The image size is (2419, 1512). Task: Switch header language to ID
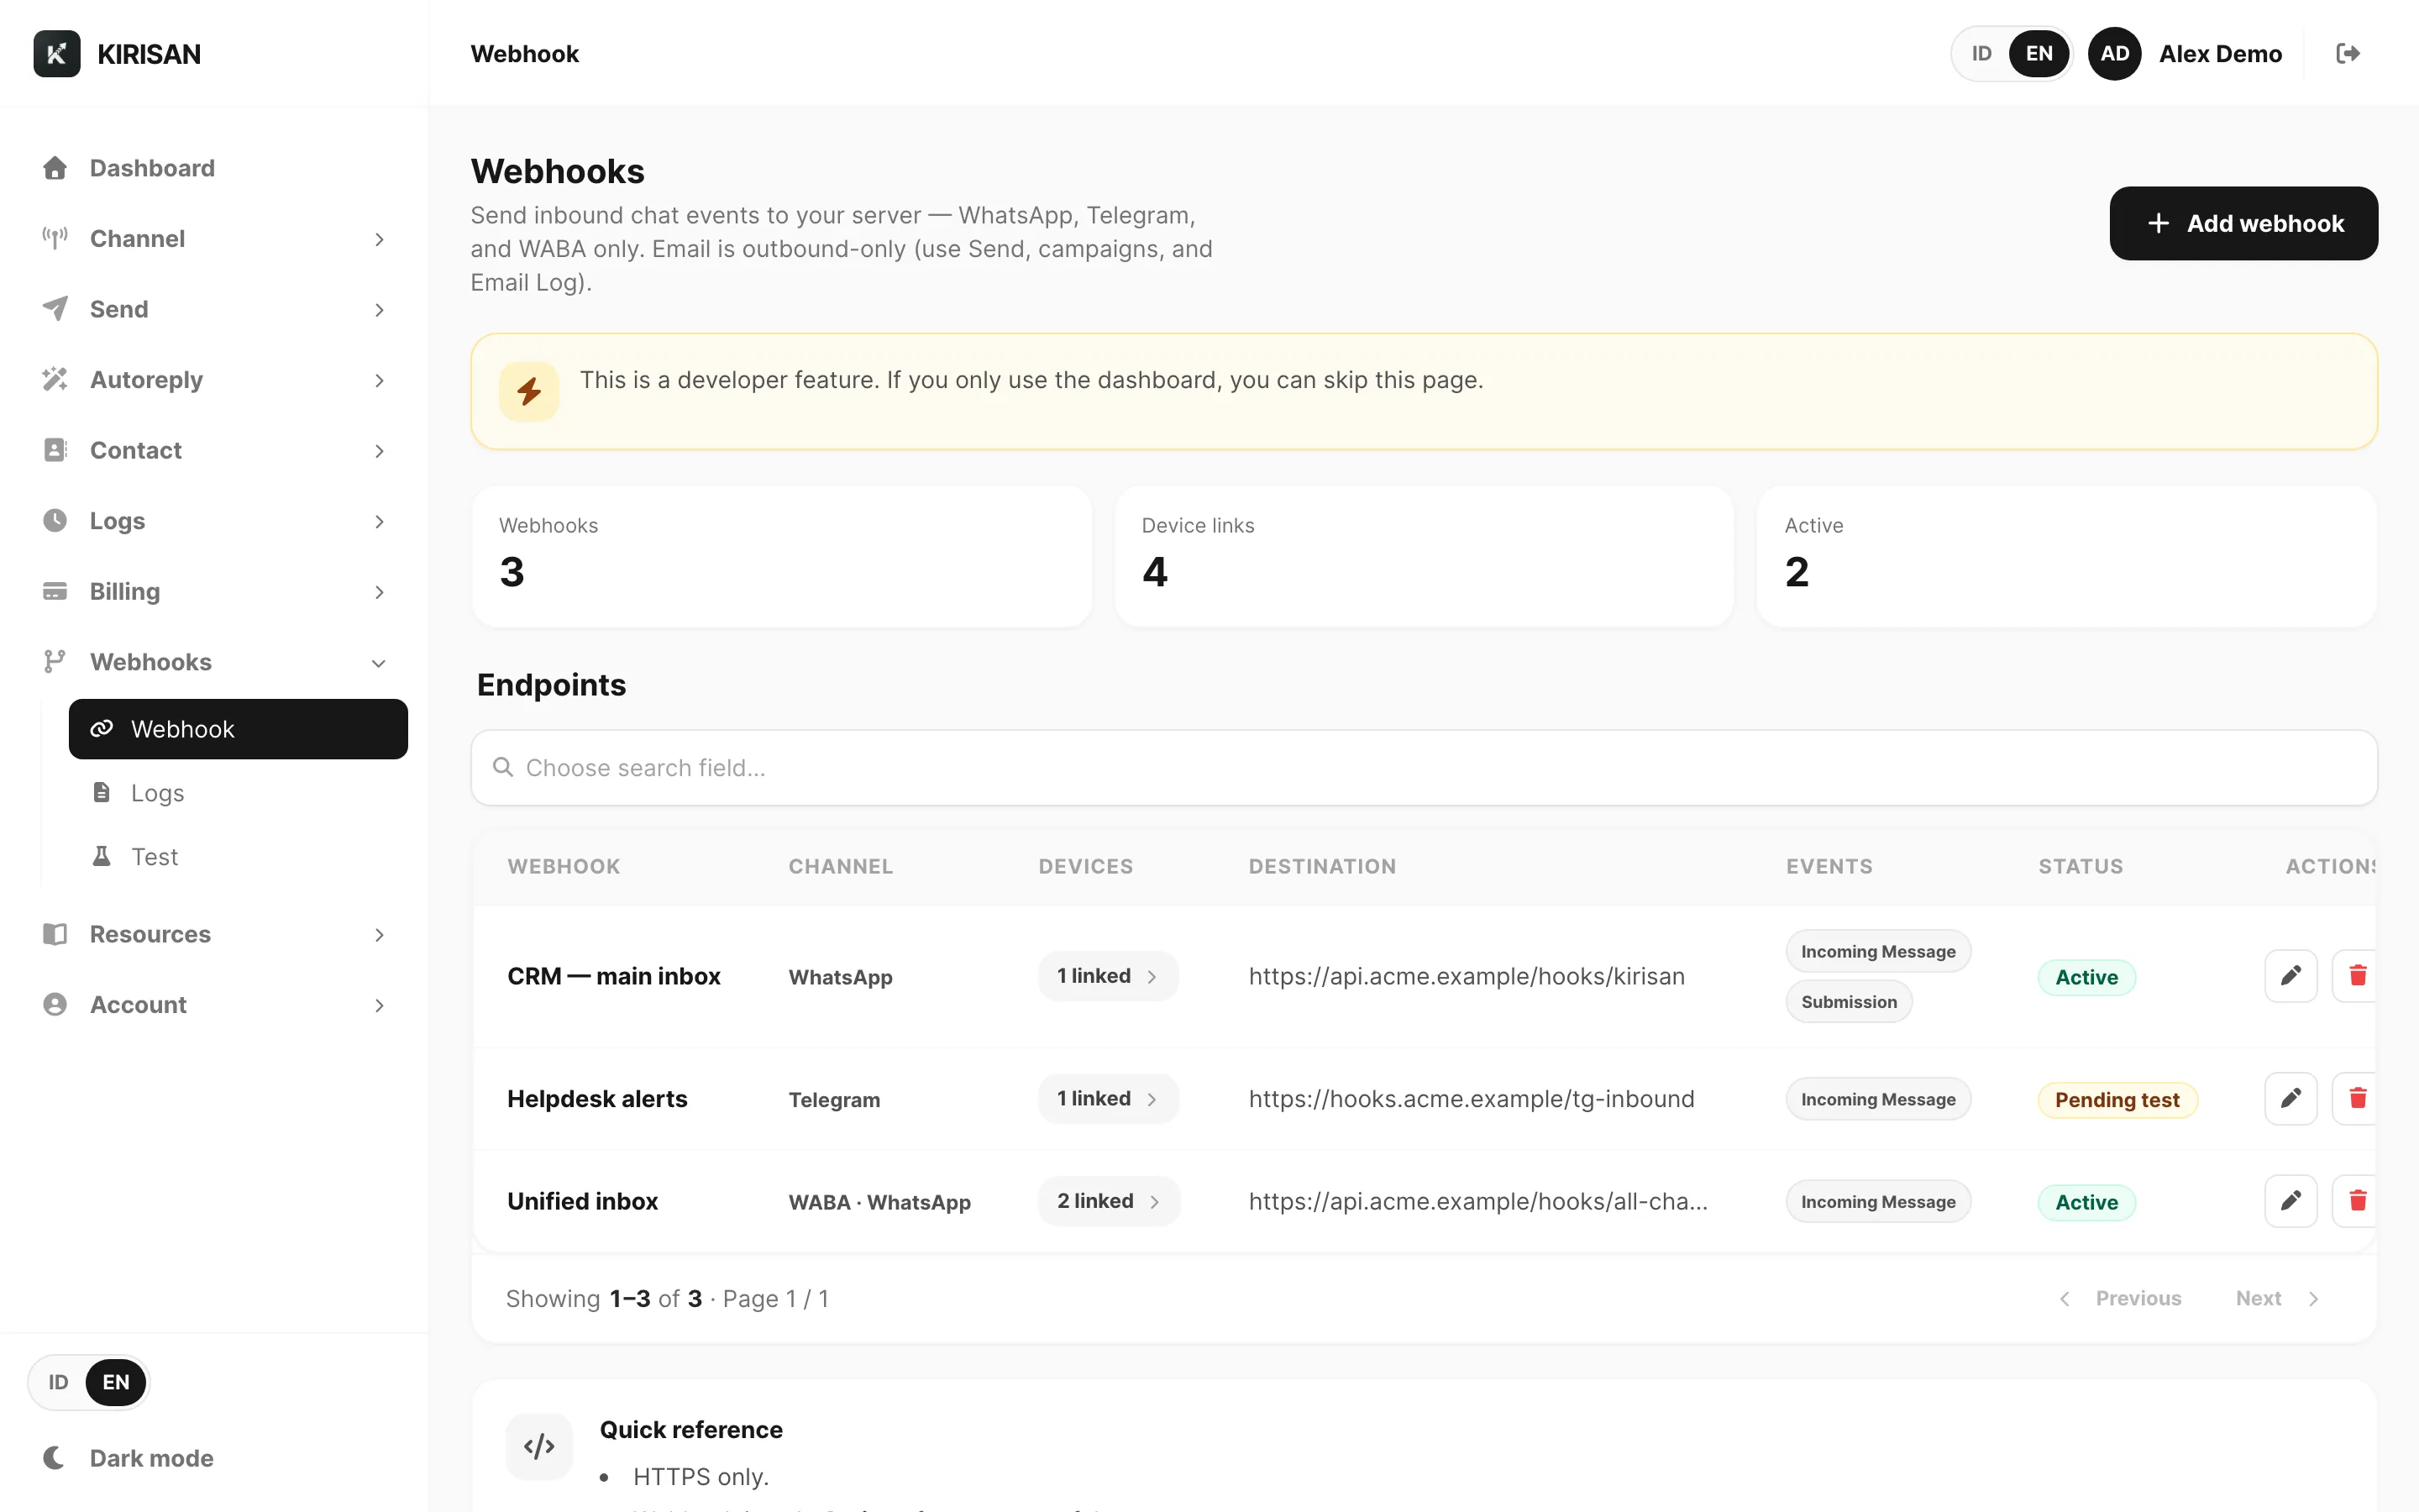1981,54
